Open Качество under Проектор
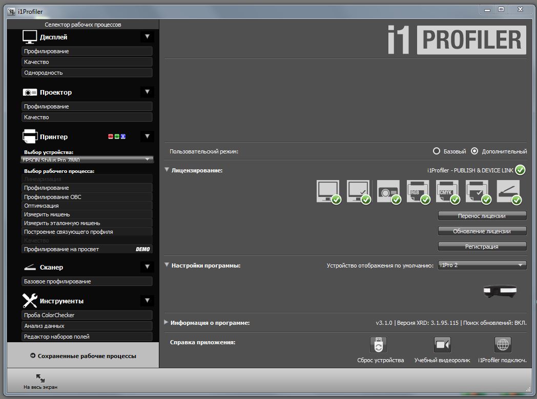The width and height of the screenshot is (537, 399). point(87,117)
